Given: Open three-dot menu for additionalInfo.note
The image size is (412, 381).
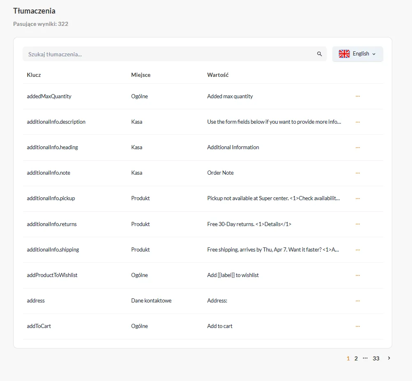Looking at the screenshot, I should point(358,173).
